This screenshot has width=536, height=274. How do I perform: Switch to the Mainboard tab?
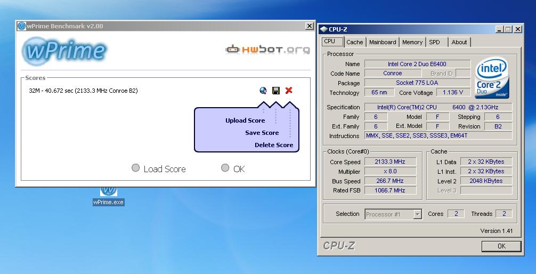(383, 42)
